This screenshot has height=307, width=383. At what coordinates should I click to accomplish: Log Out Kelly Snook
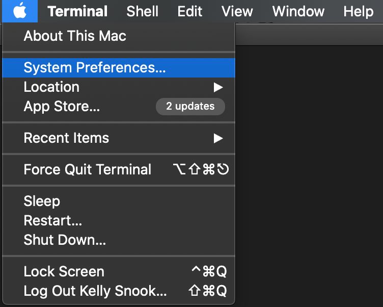[95, 291]
